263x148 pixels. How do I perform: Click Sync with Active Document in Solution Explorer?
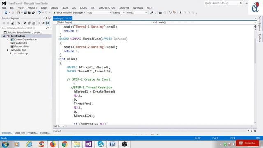point(25,23)
